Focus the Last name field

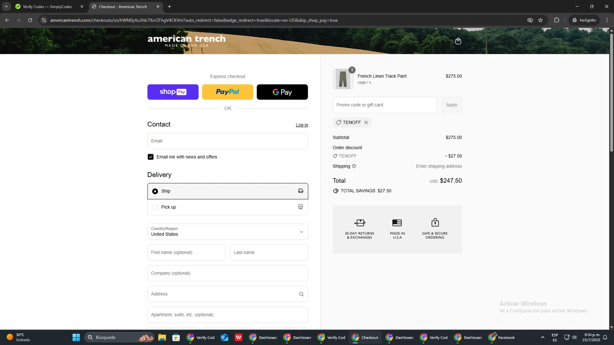pyautogui.click(x=269, y=253)
